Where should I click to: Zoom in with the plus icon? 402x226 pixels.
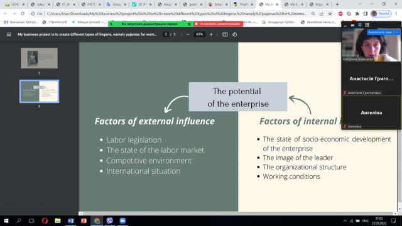coord(211,35)
